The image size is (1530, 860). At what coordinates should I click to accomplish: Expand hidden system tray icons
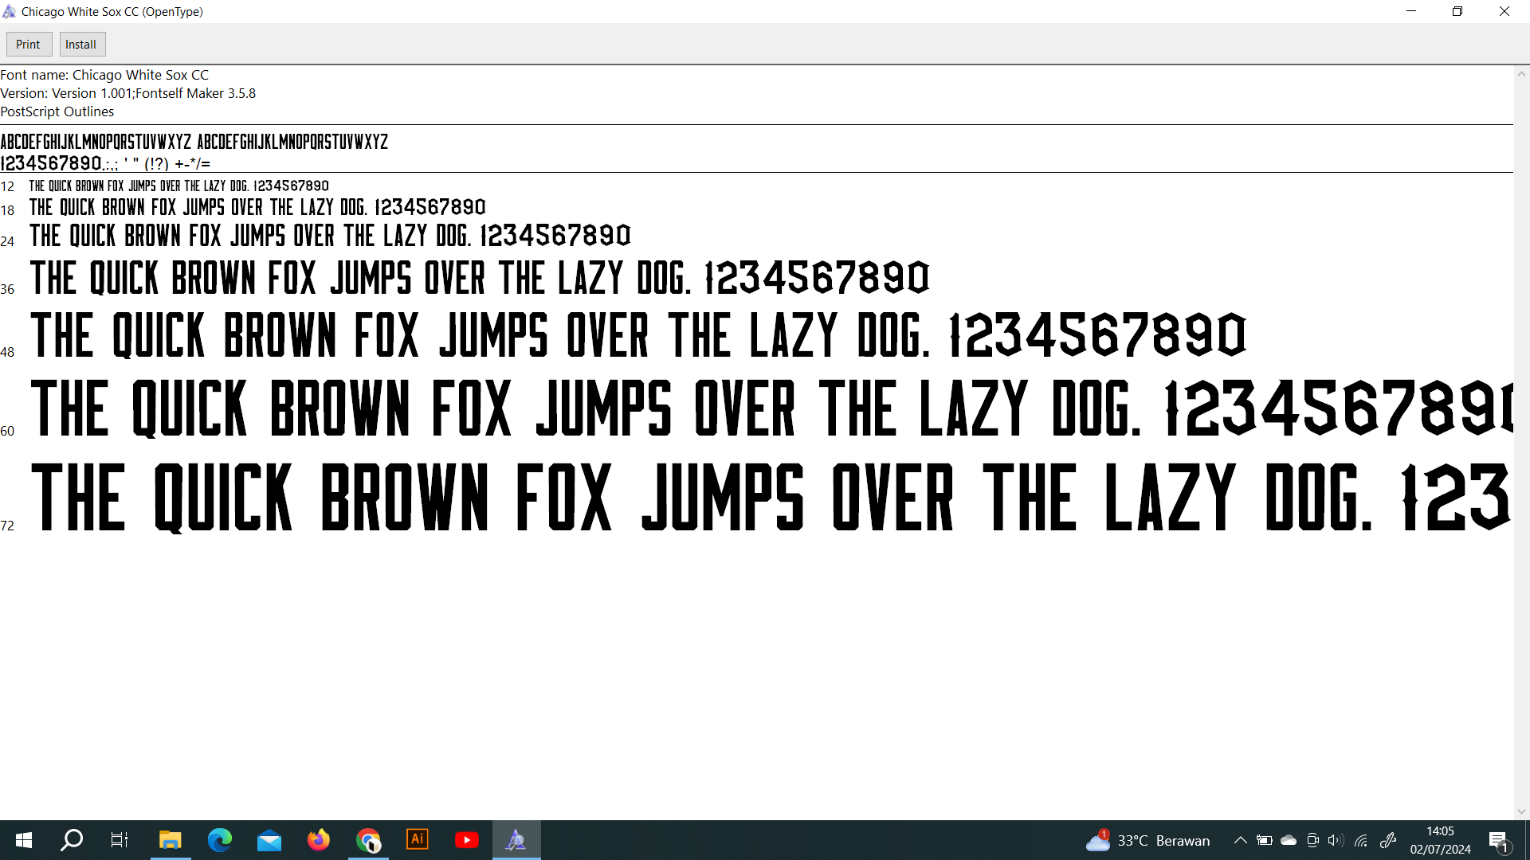1240,840
